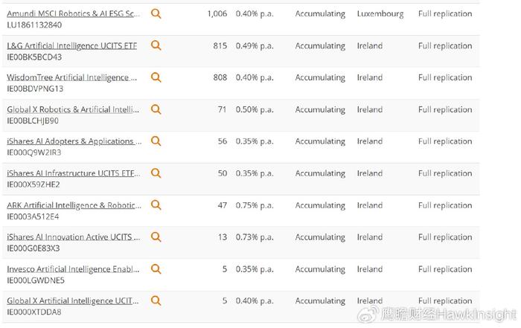This screenshot has height=328, width=521.
Task: Click magnifier icon for Invesco Artificial Intelligence Enablers
Action: pos(156,269)
